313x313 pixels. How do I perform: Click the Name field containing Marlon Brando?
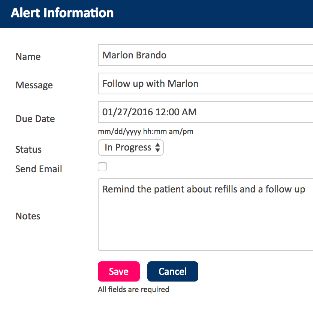pos(205,55)
